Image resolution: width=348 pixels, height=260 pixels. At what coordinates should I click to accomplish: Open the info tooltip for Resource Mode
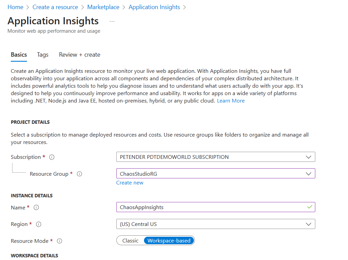(59, 241)
